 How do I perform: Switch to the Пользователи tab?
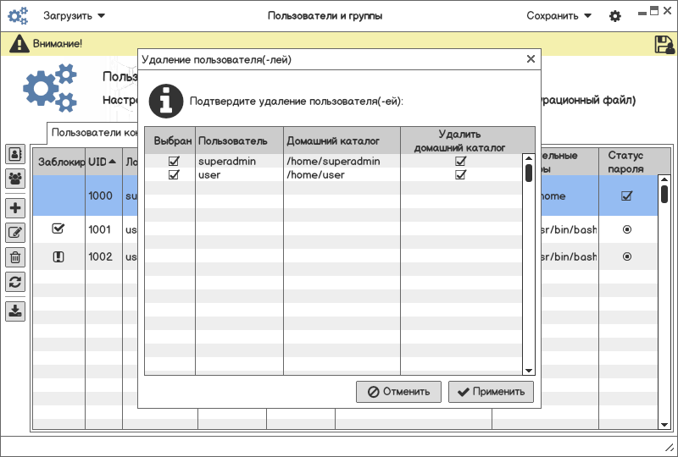click(x=94, y=133)
